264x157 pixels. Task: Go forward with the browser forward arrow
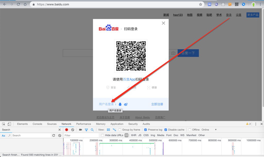(11, 4)
